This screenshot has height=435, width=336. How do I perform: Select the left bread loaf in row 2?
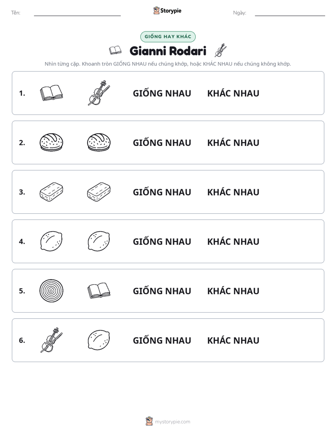pyautogui.click(x=51, y=142)
